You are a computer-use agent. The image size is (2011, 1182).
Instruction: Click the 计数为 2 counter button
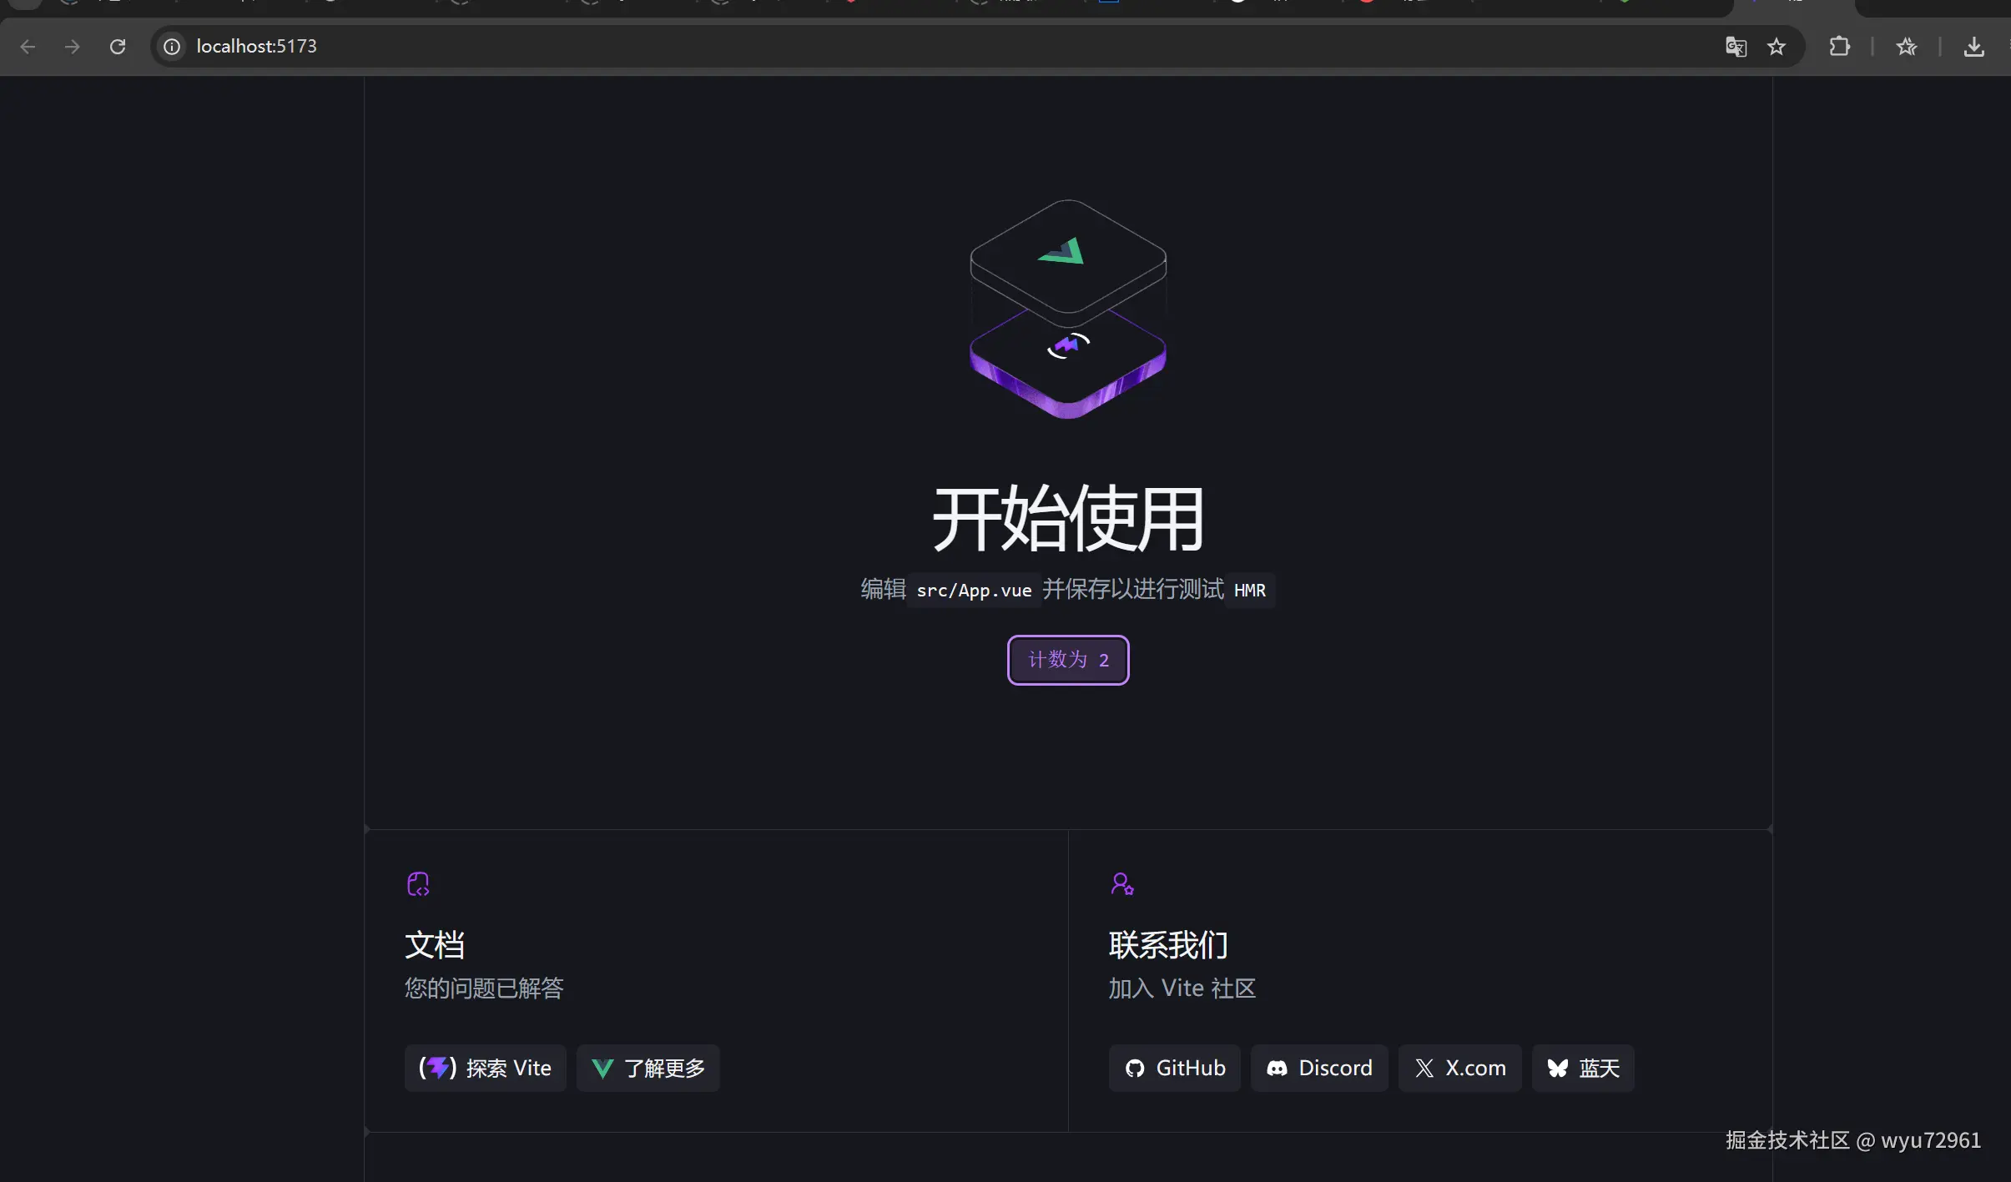pos(1068,660)
